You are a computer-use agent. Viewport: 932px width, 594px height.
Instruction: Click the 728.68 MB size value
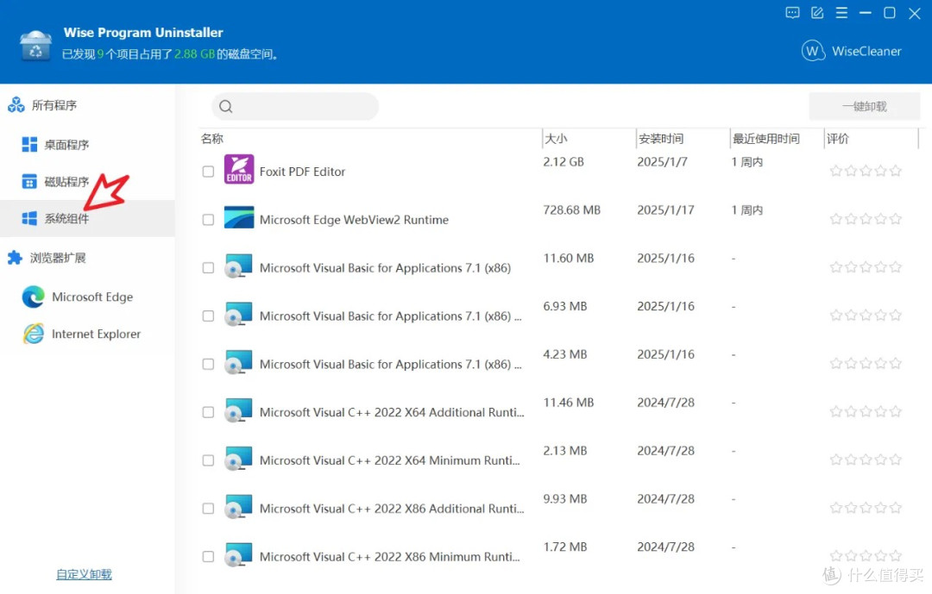(x=572, y=210)
